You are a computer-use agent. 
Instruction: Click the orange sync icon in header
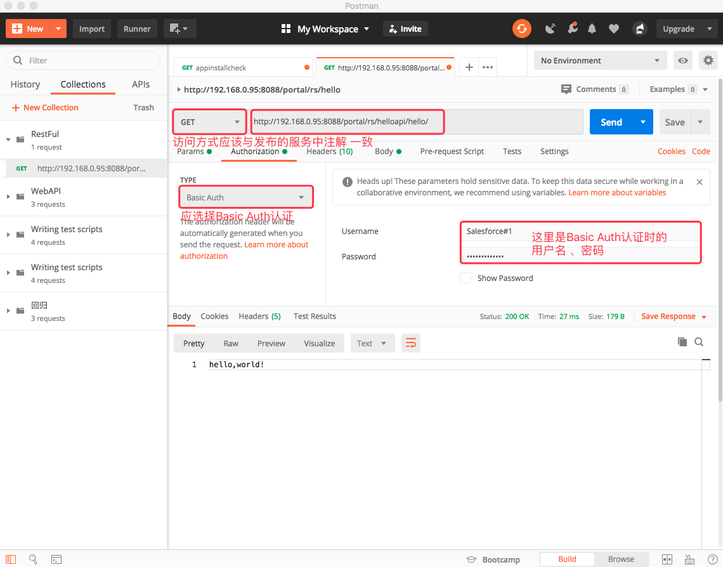coord(522,29)
